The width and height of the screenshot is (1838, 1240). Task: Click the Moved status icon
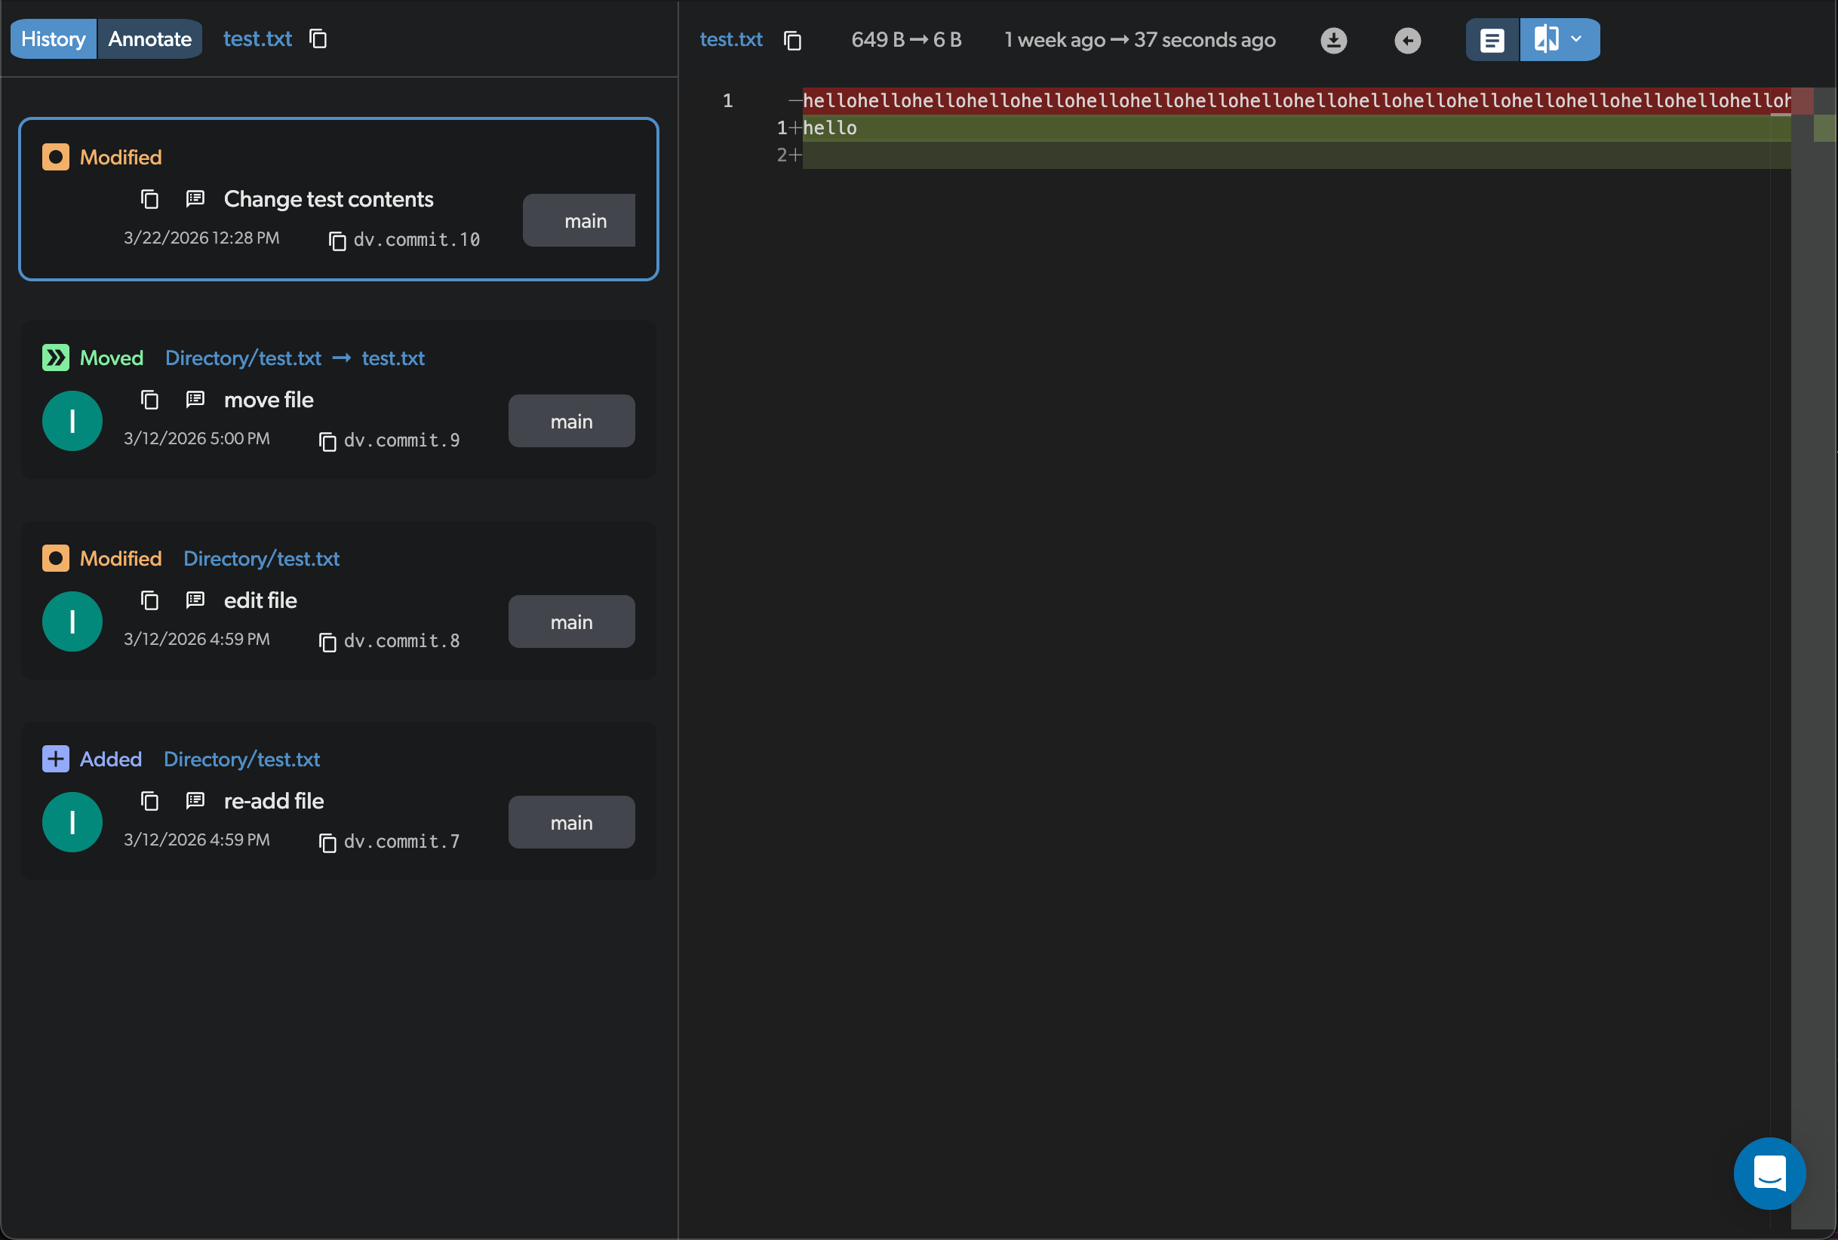(55, 358)
